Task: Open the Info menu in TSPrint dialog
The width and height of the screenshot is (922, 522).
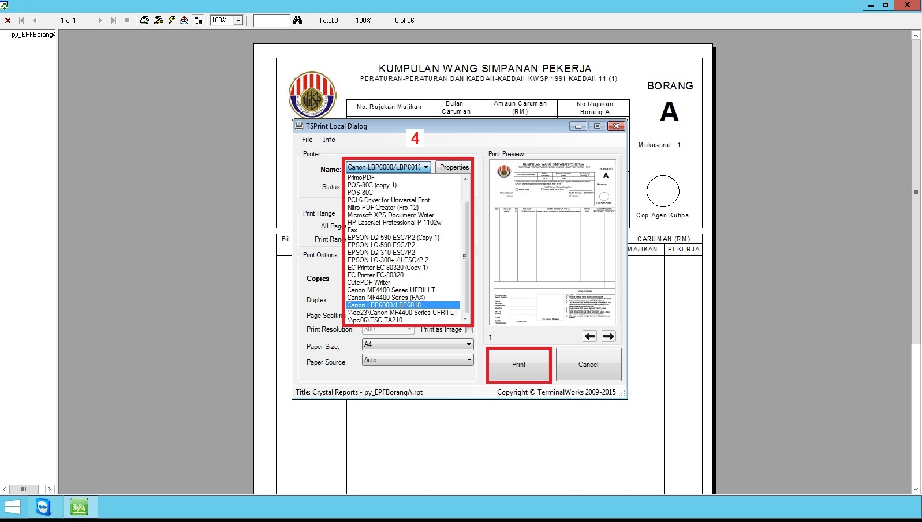Action: (x=329, y=140)
